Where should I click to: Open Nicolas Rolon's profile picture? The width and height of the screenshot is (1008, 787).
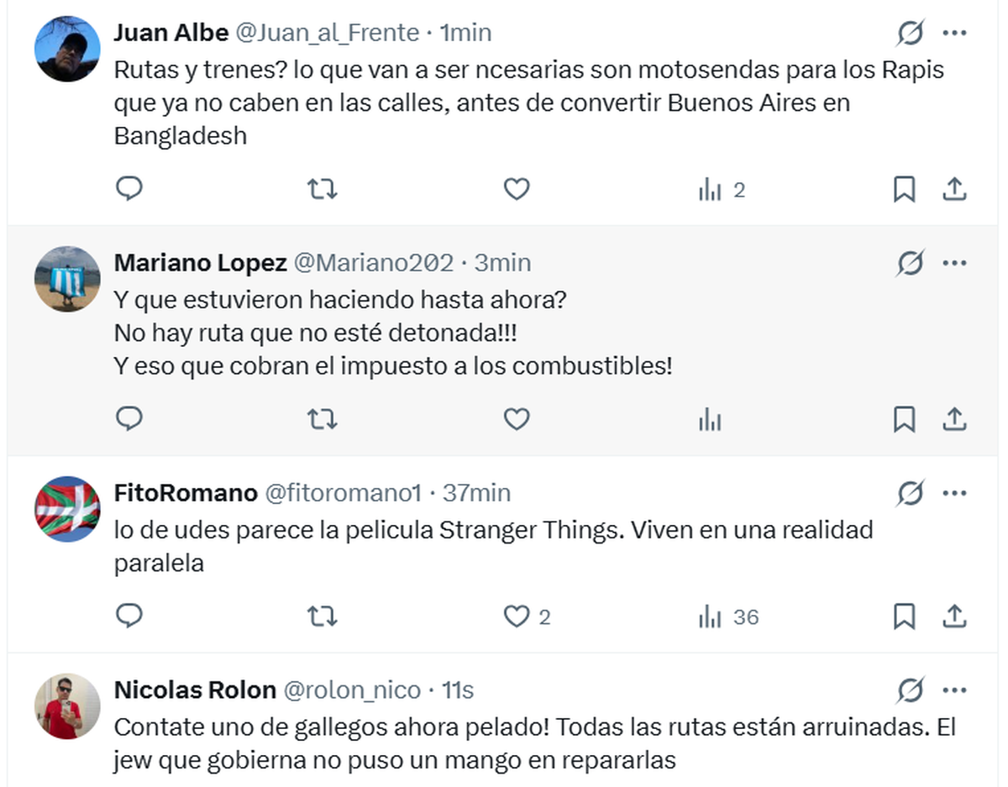(x=67, y=706)
